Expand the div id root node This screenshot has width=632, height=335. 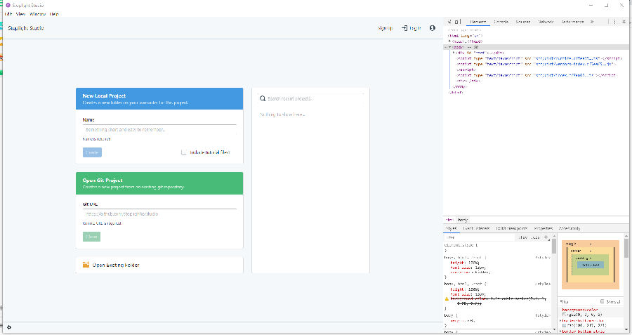454,53
